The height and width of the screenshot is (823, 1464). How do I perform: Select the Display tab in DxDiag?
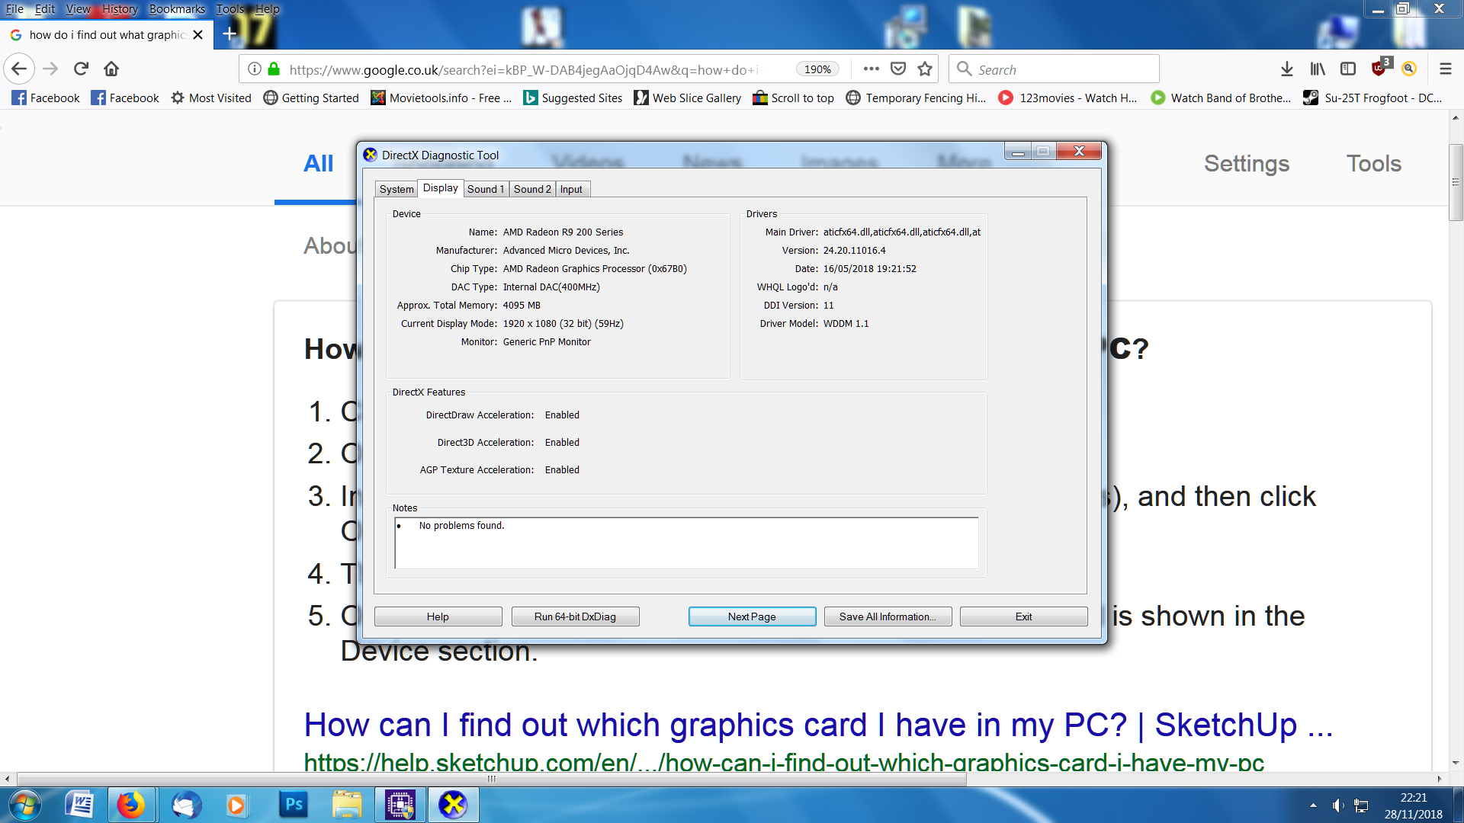click(x=441, y=187)
